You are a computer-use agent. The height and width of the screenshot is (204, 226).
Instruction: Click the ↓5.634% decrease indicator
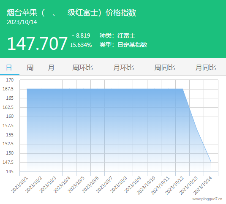pos(81,45)
